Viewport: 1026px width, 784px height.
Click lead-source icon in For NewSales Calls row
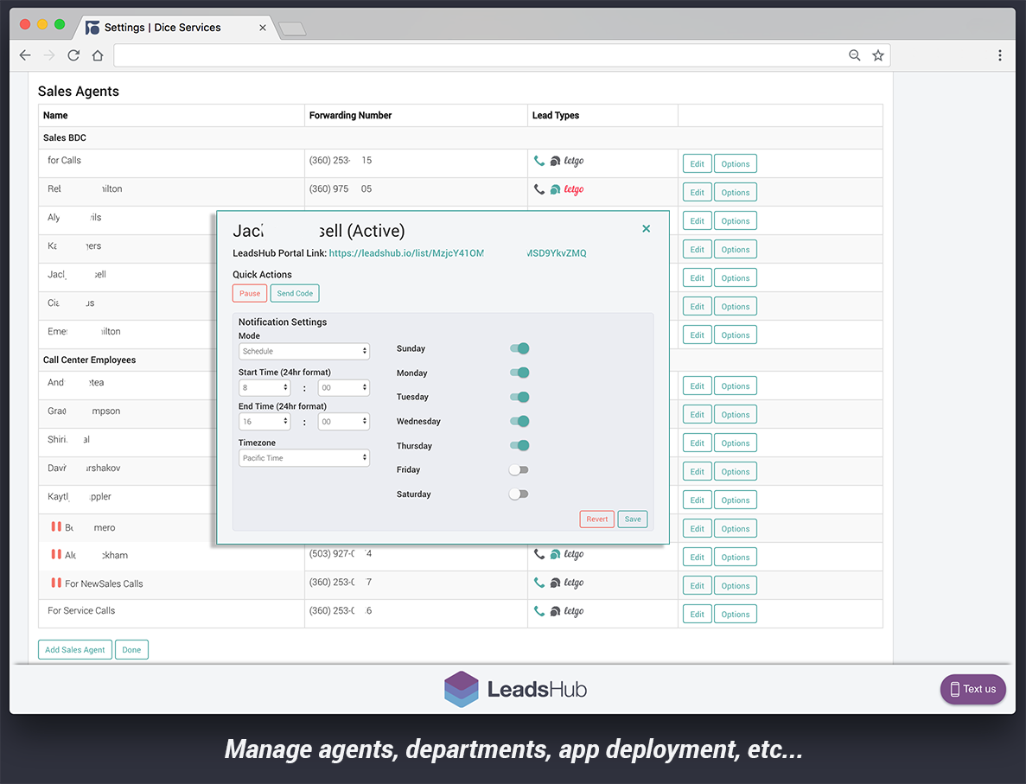pyautogui.click(x=555, y=583)
